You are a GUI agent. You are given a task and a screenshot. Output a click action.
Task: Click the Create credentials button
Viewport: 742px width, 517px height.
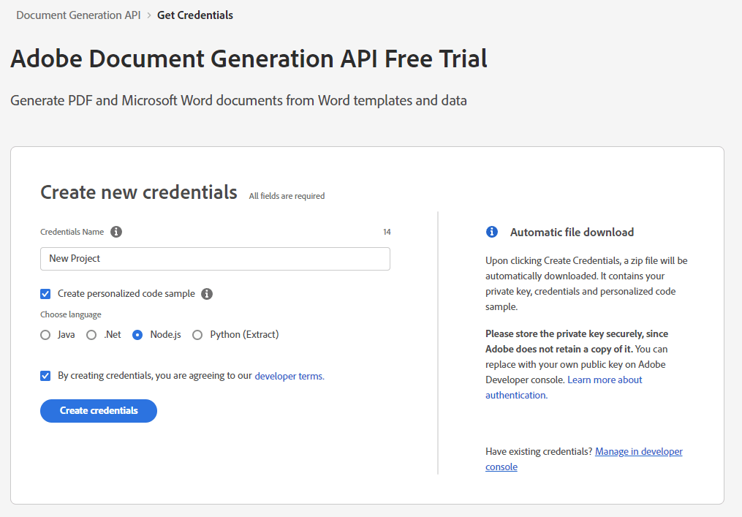click(x=99, y=411)
